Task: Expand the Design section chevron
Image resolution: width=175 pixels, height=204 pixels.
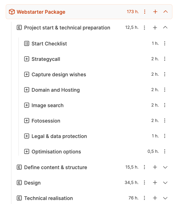Action: [x=165, y=183]
